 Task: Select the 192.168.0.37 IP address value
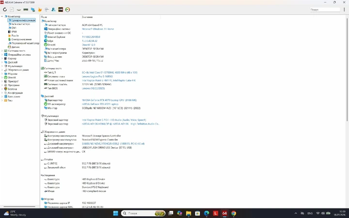coord(89,203)
